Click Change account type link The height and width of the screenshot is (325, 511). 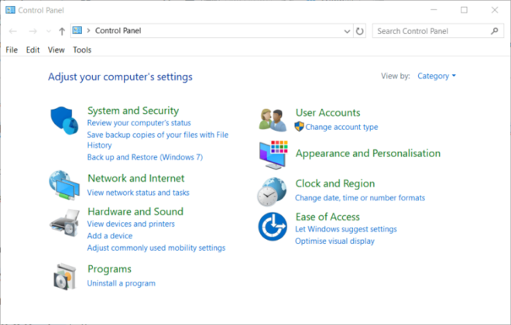point(341,127)
